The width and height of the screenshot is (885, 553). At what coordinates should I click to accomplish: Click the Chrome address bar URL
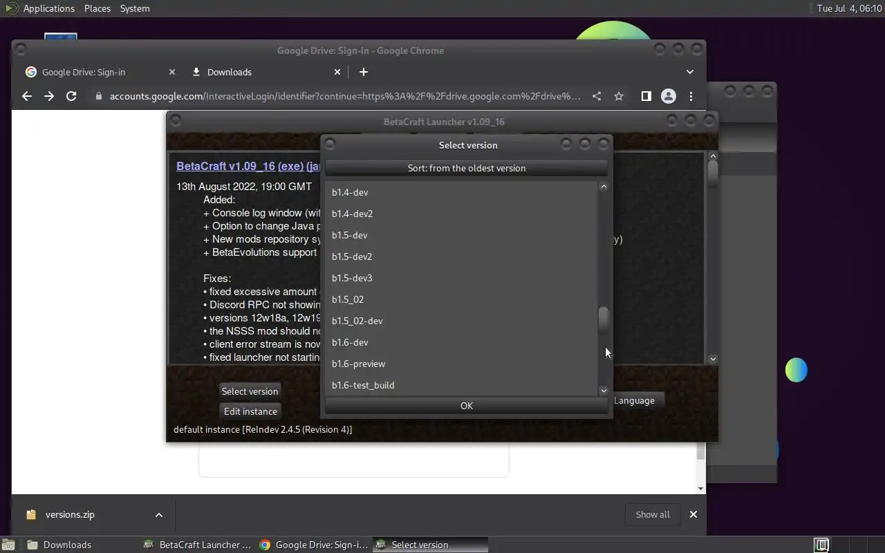click(345, 96)
